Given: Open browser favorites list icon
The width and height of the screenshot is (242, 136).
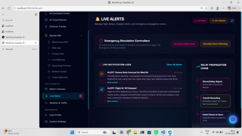Looking at the screenshot, I should point(212,8).
